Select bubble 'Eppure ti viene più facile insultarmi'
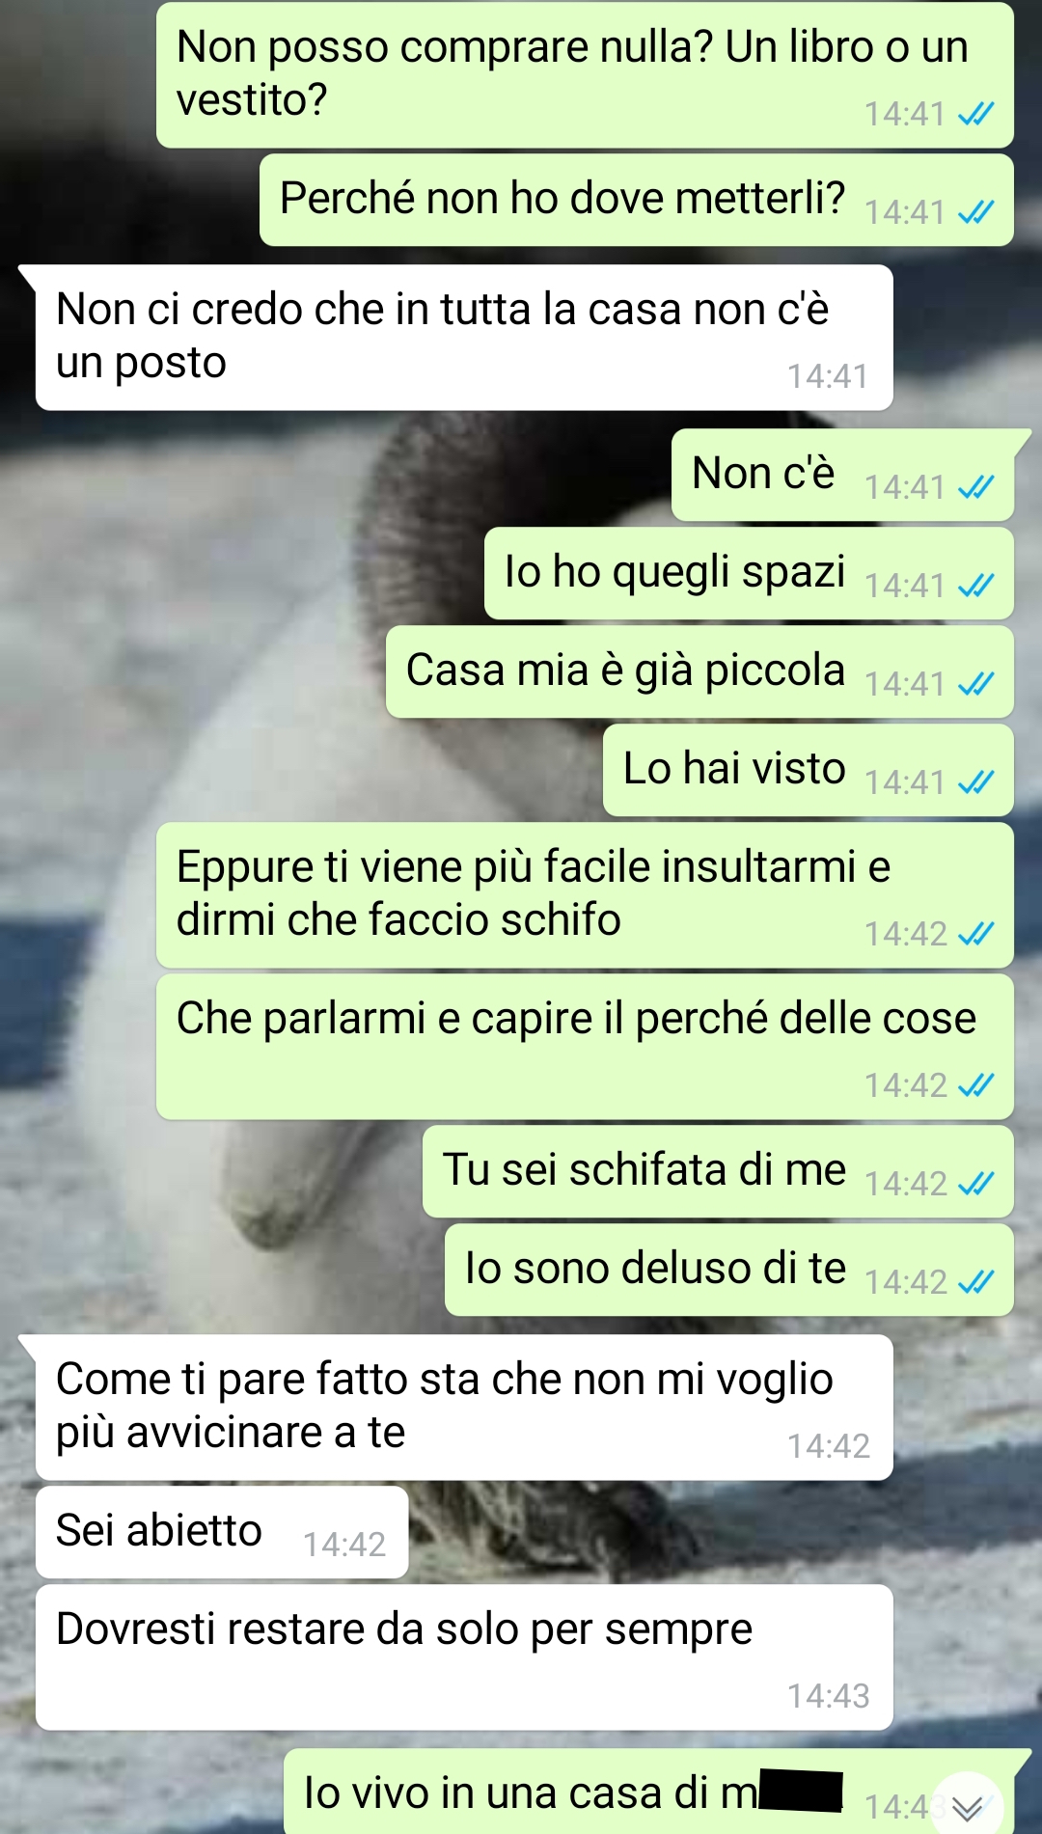1042x1834 pixels. [x=585, y=895]
